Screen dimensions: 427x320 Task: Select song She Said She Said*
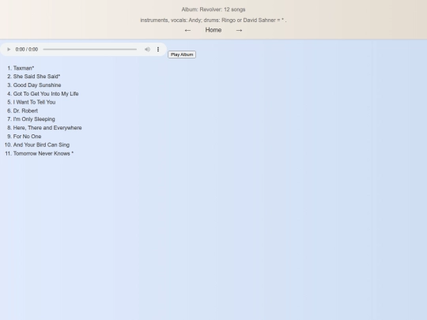36,77
